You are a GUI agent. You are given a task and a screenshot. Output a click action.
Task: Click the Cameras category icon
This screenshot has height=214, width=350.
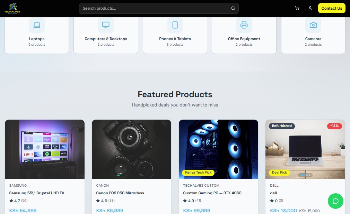point(313,25)
